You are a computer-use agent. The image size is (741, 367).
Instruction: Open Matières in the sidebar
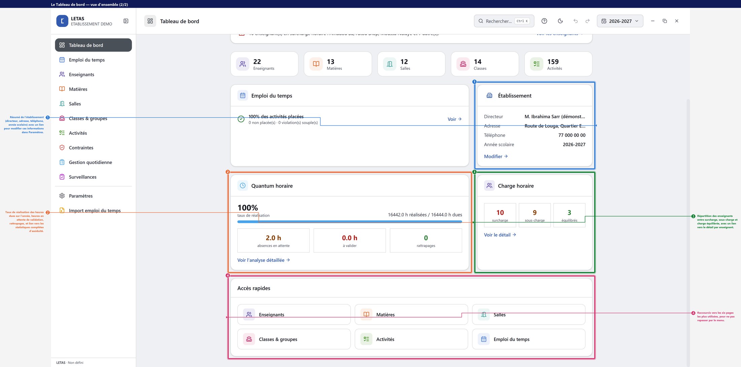pos(93,89)
